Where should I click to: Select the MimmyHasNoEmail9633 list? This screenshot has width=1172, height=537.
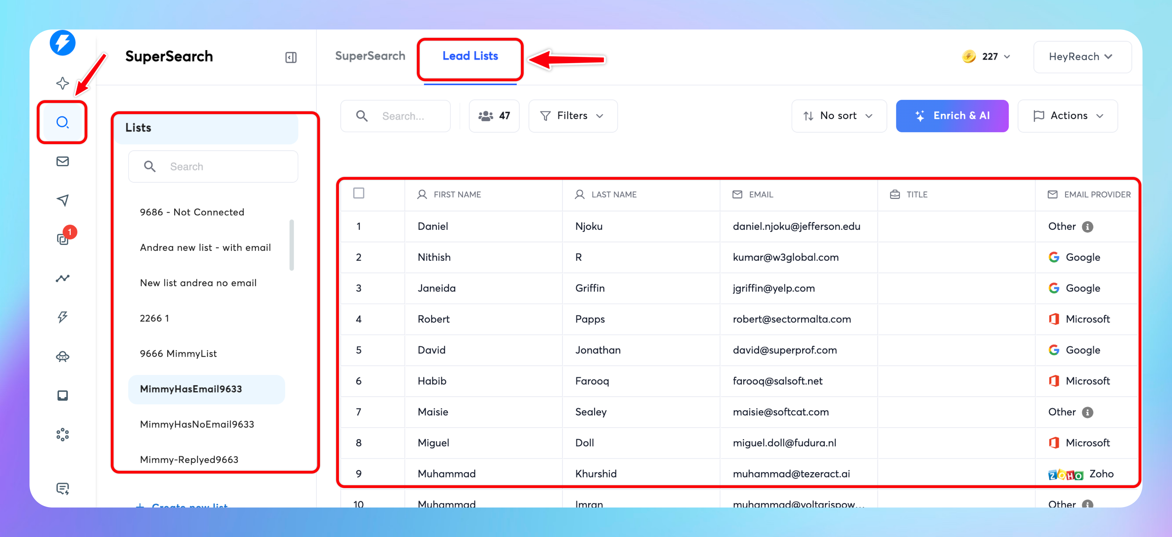point(197,424)
